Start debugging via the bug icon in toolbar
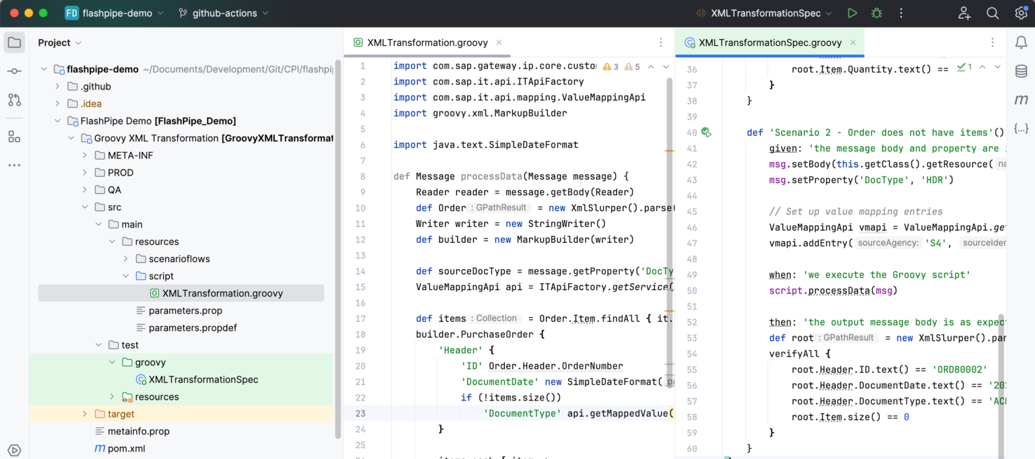This screenshot has width=1035, height=459. pos(876,12)
